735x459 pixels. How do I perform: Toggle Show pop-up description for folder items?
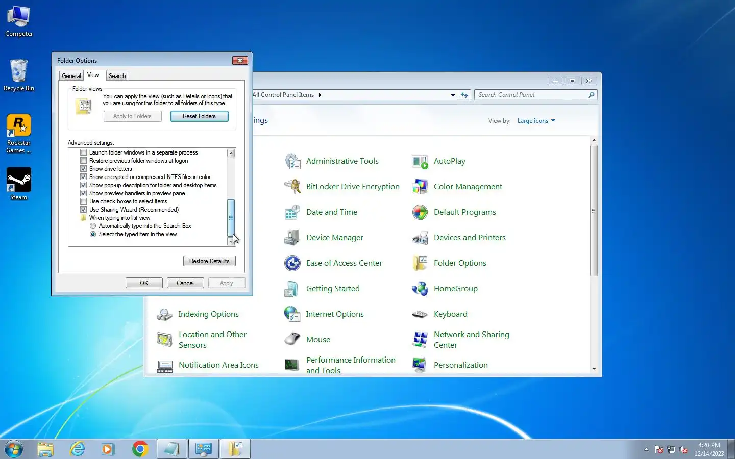tap(84, 185)
